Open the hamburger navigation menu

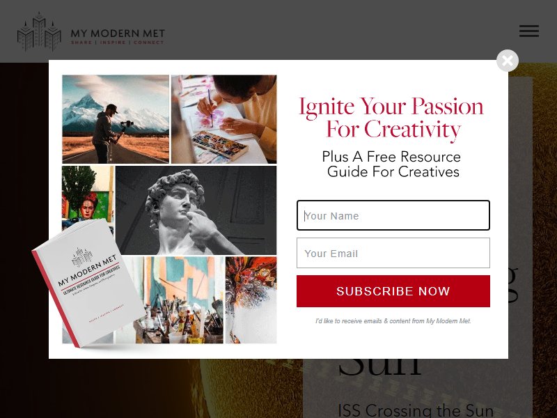pos(529,31)
